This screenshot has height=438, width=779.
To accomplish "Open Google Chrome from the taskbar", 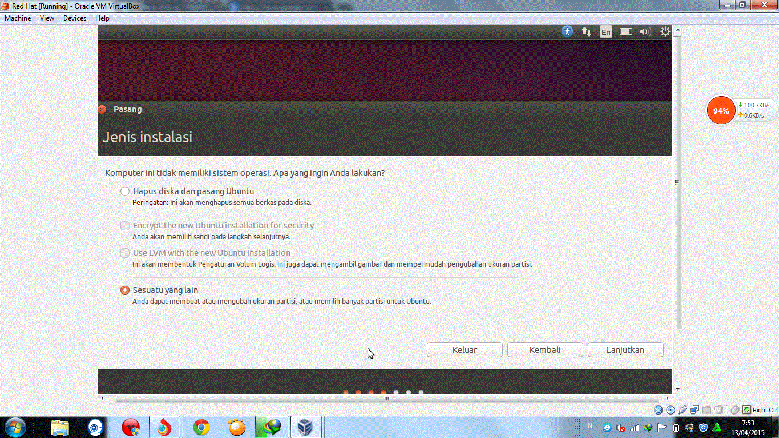I will (200, 427).
